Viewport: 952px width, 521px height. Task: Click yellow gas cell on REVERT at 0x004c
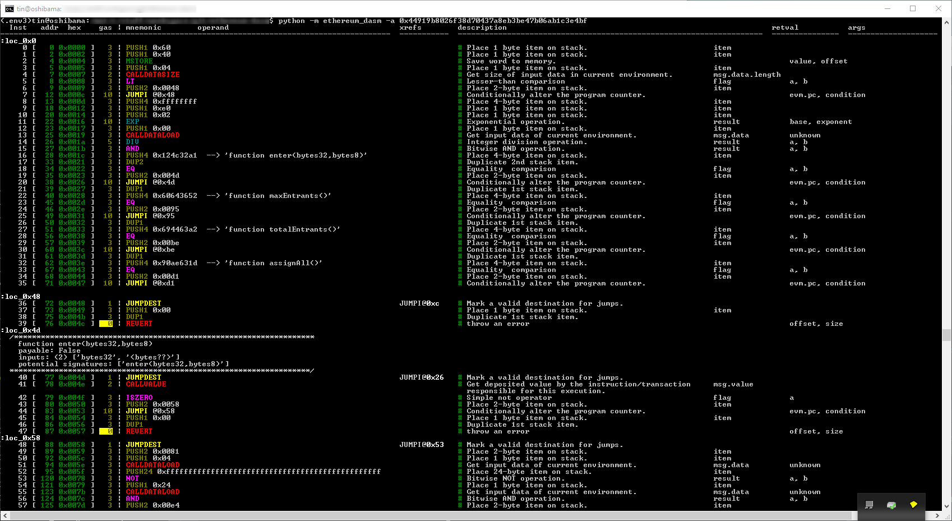pyautogui.click(x=106, y=324)
